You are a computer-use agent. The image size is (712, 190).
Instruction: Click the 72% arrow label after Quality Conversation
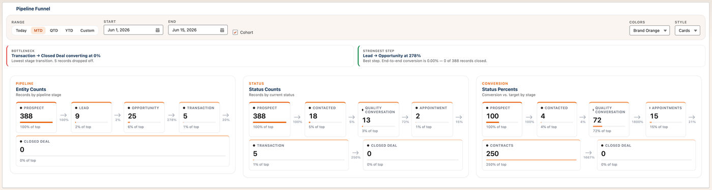[x=405, y=122]
